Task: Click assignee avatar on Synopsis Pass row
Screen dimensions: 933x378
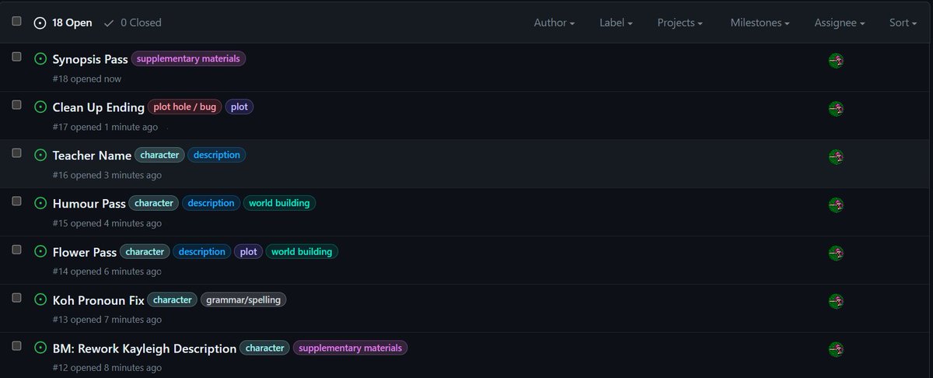Action: [837, 61]
